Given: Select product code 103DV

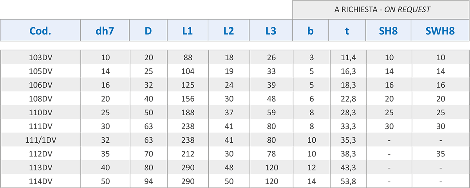Looking at the screenshot, I should pos(41,58).
